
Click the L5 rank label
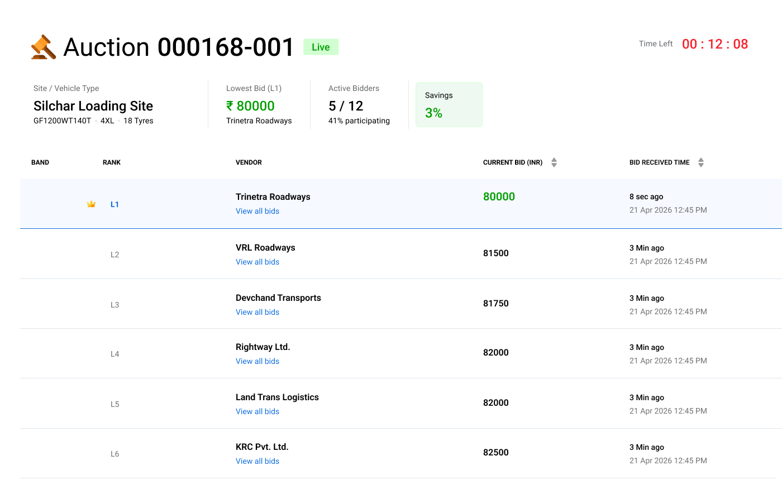pyautogui.click(x=115, y=404)
